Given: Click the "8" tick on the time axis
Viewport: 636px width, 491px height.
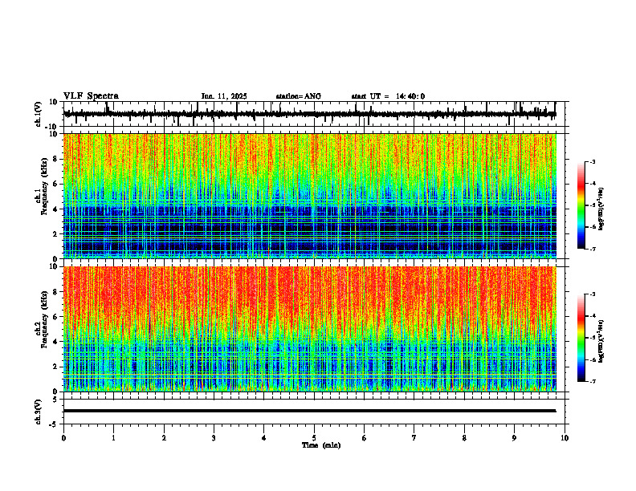Looking at the screenshot, I should point(464,438).
